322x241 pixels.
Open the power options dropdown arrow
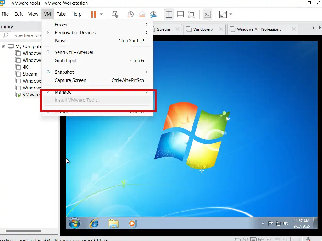click(x=101, y=14)
